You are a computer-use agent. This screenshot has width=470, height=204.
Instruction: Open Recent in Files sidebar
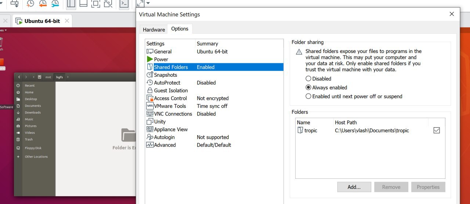pos(35,86)
